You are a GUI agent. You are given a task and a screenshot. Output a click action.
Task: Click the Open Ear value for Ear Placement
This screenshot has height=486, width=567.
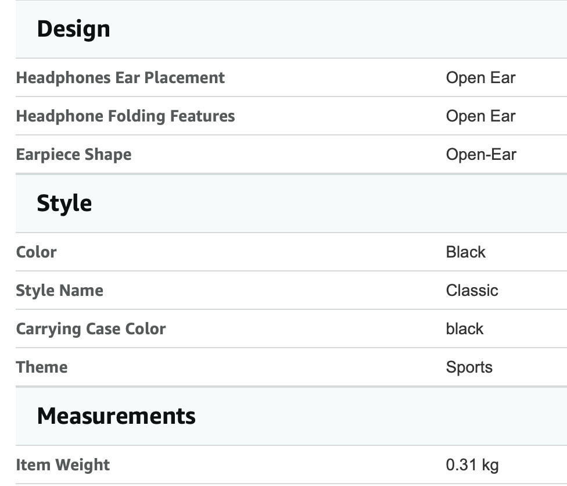pyautogui.click(x=480, y=78)
